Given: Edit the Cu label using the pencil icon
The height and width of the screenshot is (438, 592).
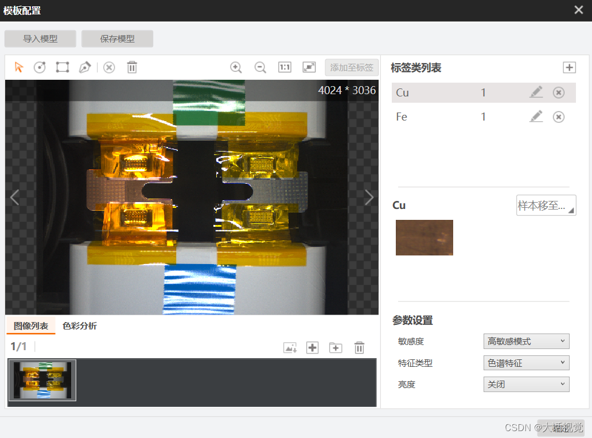Looking at the screenshot, I should coord(536,92).
